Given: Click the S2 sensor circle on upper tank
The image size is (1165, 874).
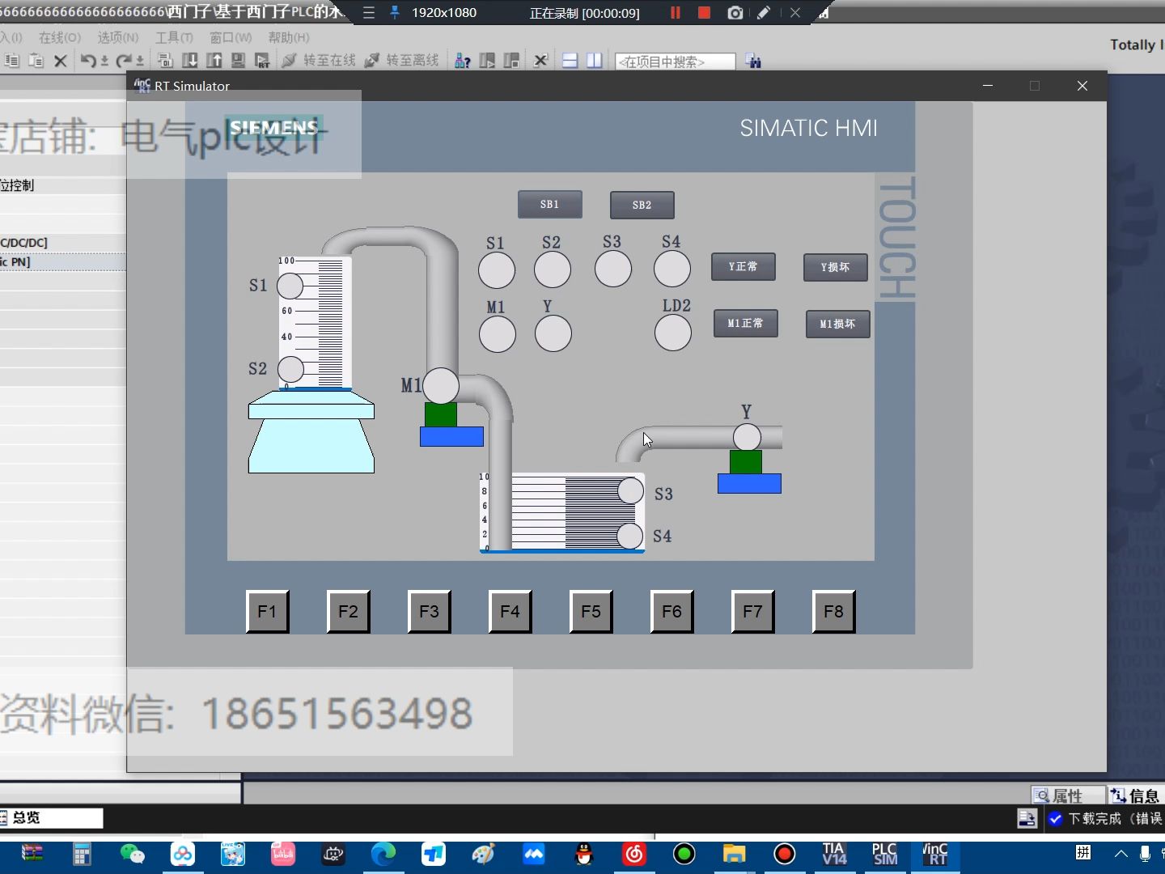Looking at the screenshot, I should [x=291, y=370].
